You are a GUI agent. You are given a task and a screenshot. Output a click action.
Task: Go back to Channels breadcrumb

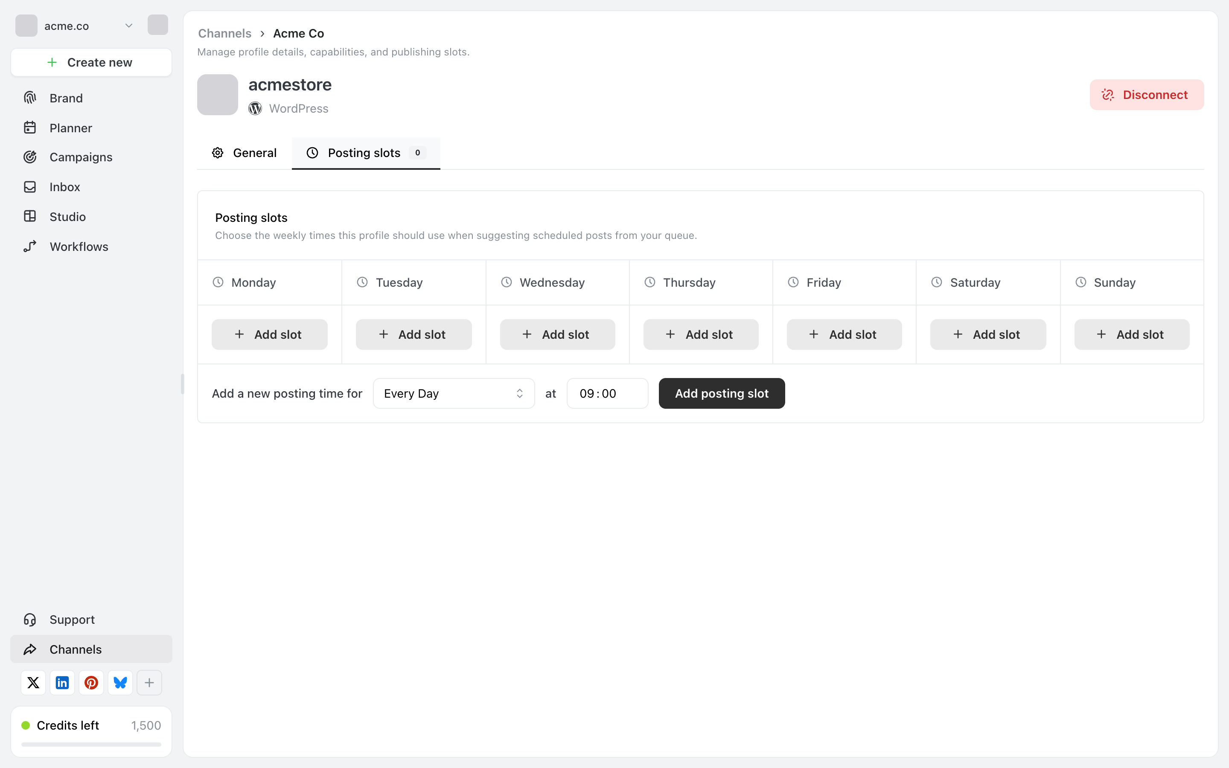coord(224,34)
